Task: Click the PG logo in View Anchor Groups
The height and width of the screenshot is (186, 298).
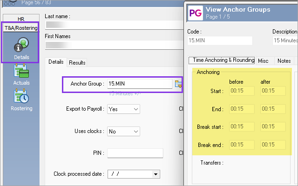Action: 196,13
